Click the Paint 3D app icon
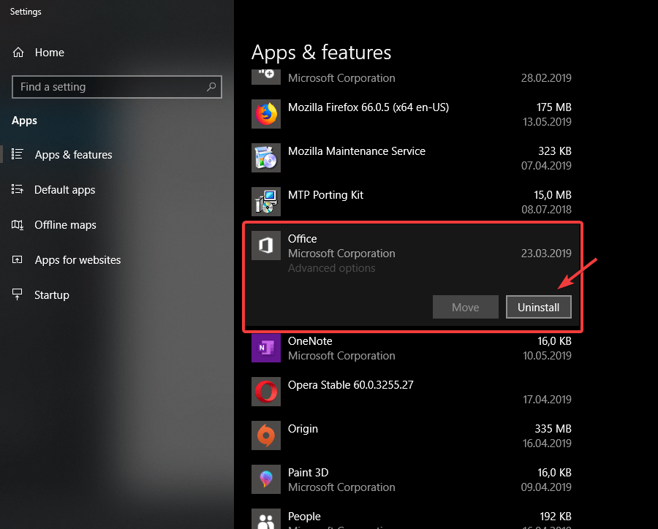This screenshot has width=658, height=529. tap(266, 479)
